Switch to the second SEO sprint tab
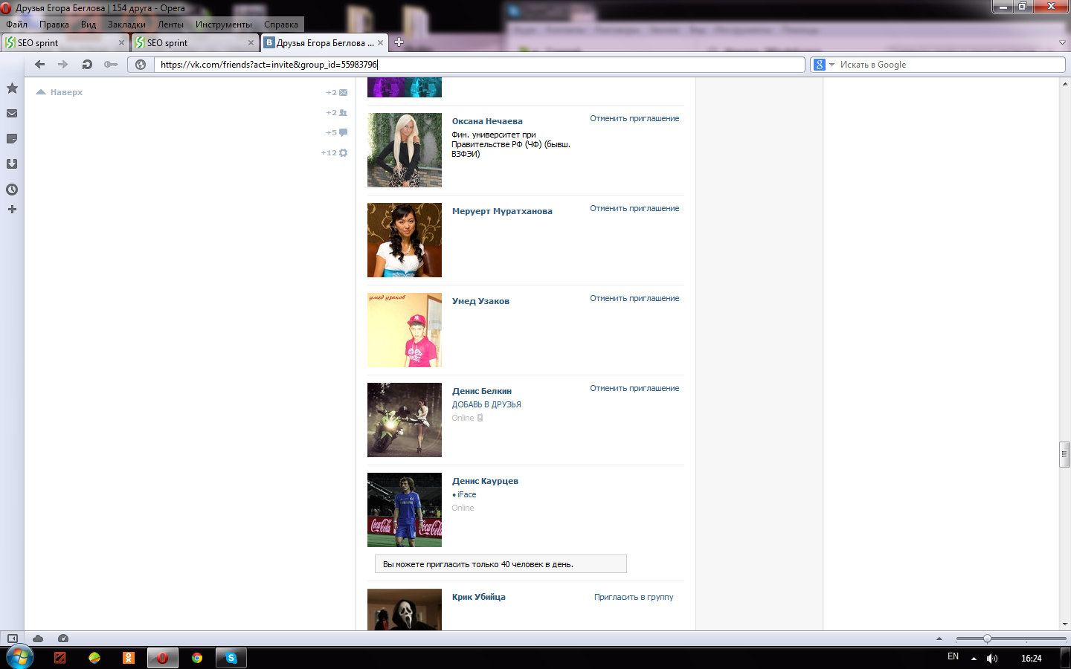This screenshot has width=1071, height=669. coord(195,43)
